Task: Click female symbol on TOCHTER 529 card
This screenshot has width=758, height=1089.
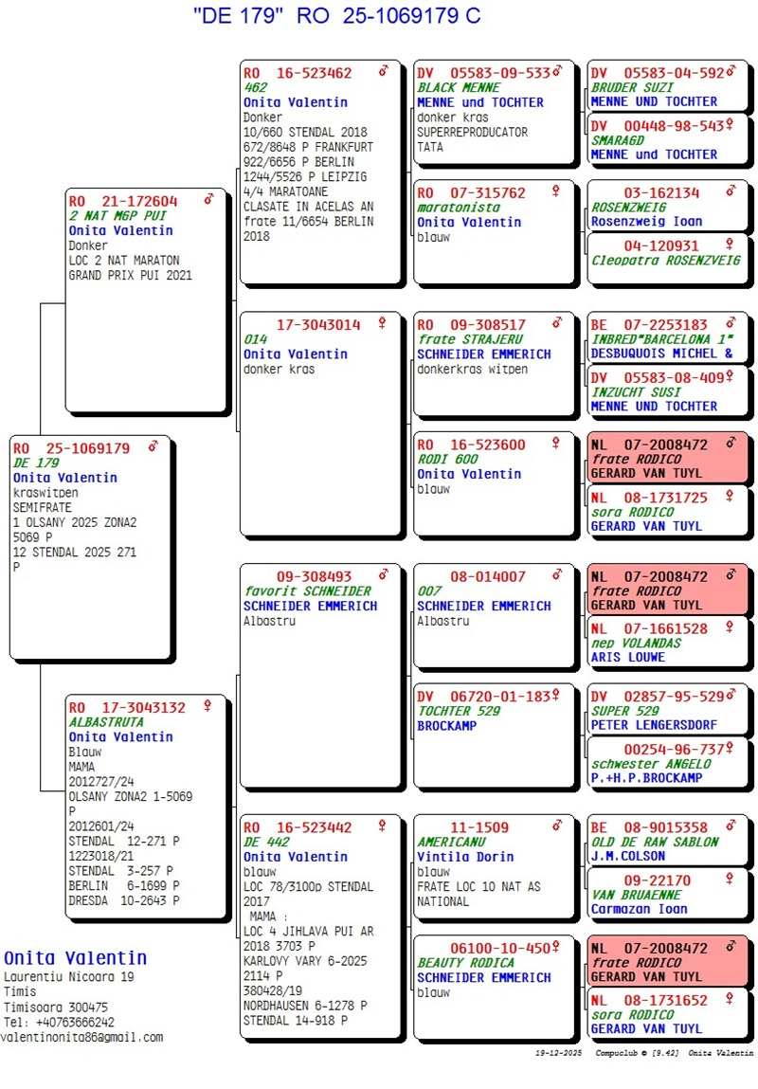Action: point(556,696)
